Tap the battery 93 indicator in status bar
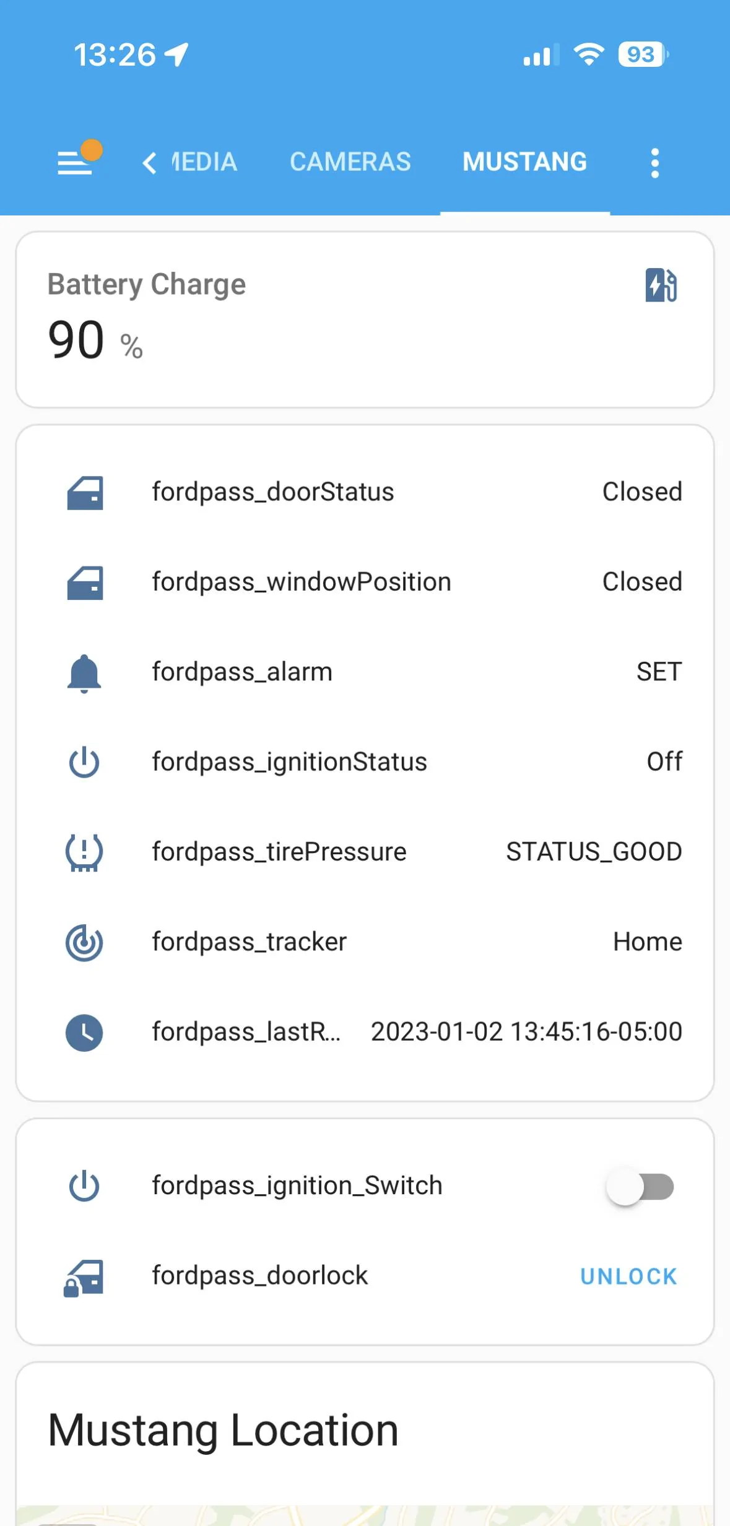The height and width of the screenshot is (1526, 730). (x=643, y=54)
